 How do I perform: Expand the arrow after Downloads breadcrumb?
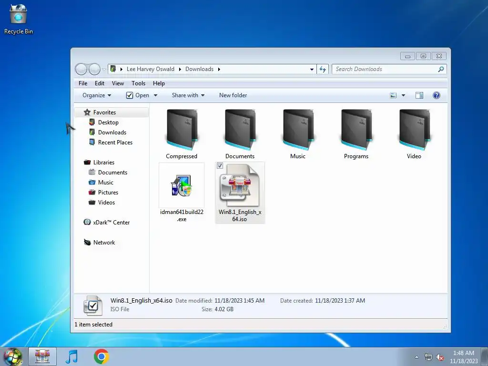pyautogui.click(x=219, y=69)
